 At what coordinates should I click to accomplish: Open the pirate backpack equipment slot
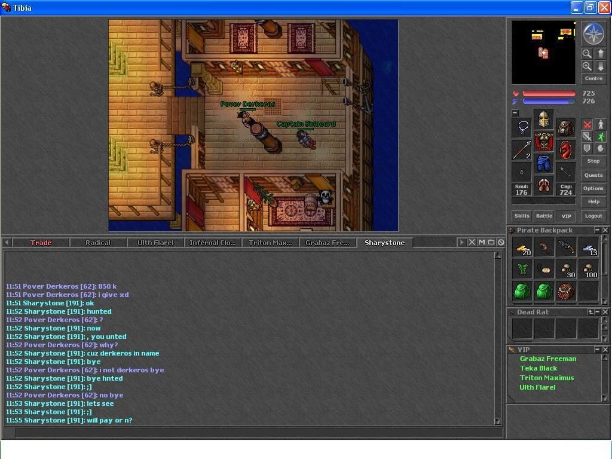click(565, 127)
